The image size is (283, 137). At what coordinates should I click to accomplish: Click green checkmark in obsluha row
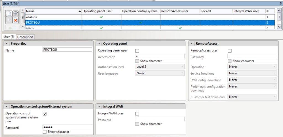(x=101, y=17)
